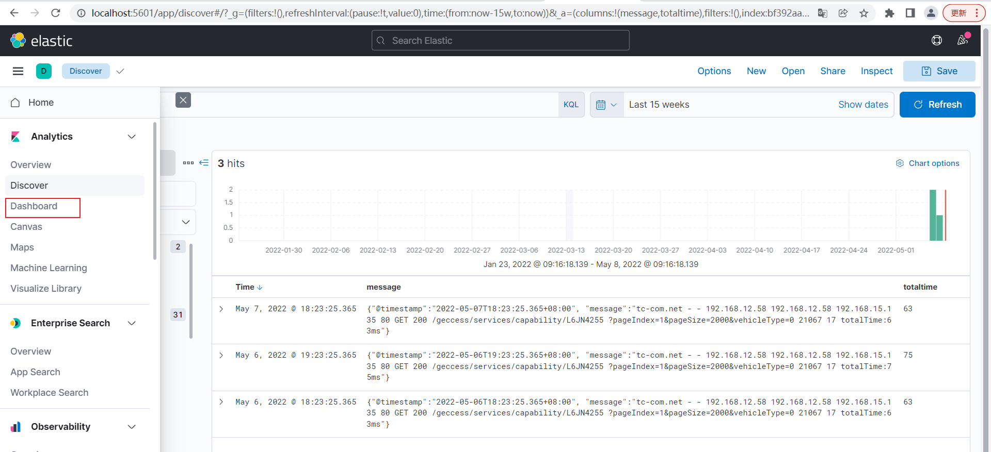Screen dimensions: 991x452
Task: Click the browser address bar URL
Action: coord(450,13)
